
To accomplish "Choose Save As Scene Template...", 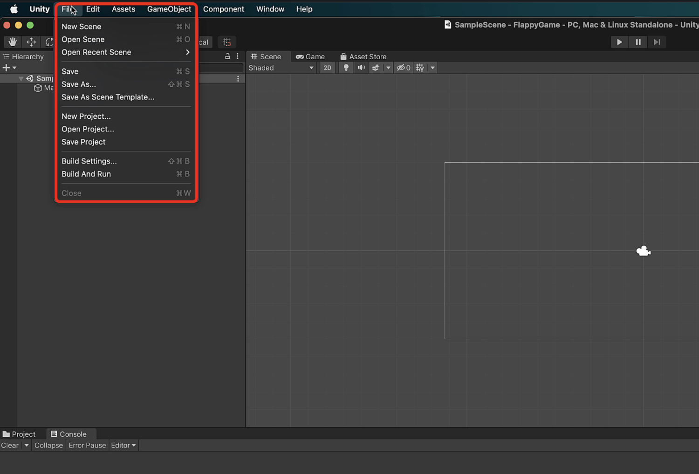I will (126, 97).
